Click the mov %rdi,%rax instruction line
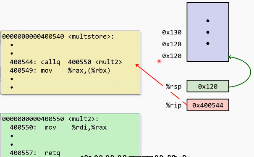 [58, 127]
